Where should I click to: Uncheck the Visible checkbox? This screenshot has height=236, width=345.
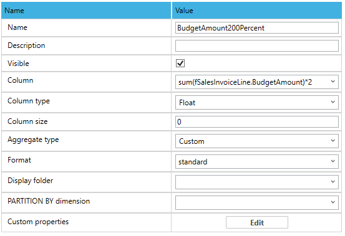(180, 64)
